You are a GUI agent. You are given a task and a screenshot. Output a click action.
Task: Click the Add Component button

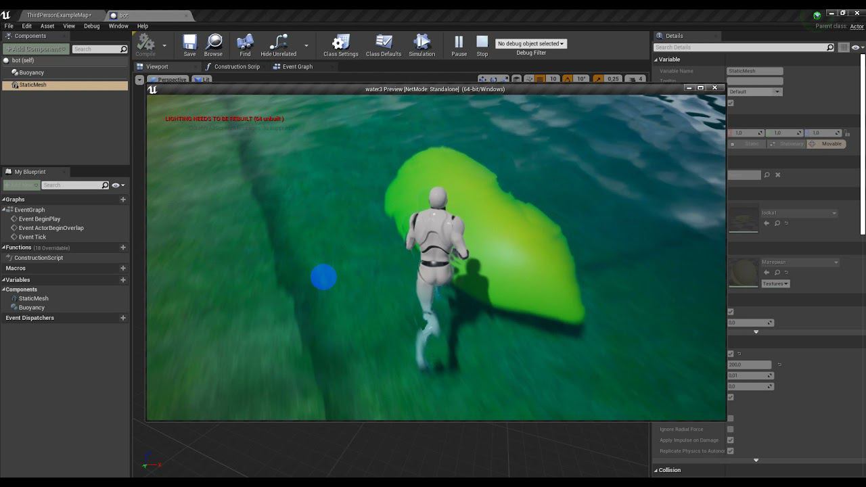pyautogui.click(x=36, y=49)
